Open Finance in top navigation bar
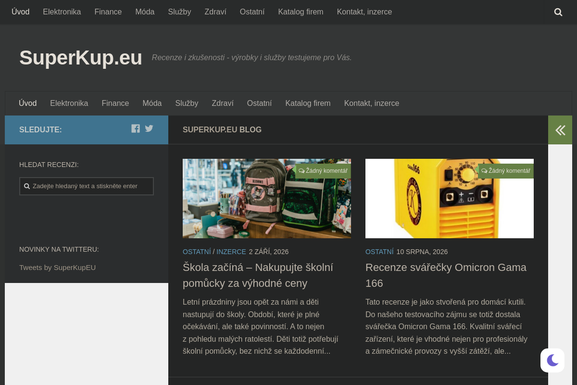This screenshot has width=577, height=385. [108, 12]
